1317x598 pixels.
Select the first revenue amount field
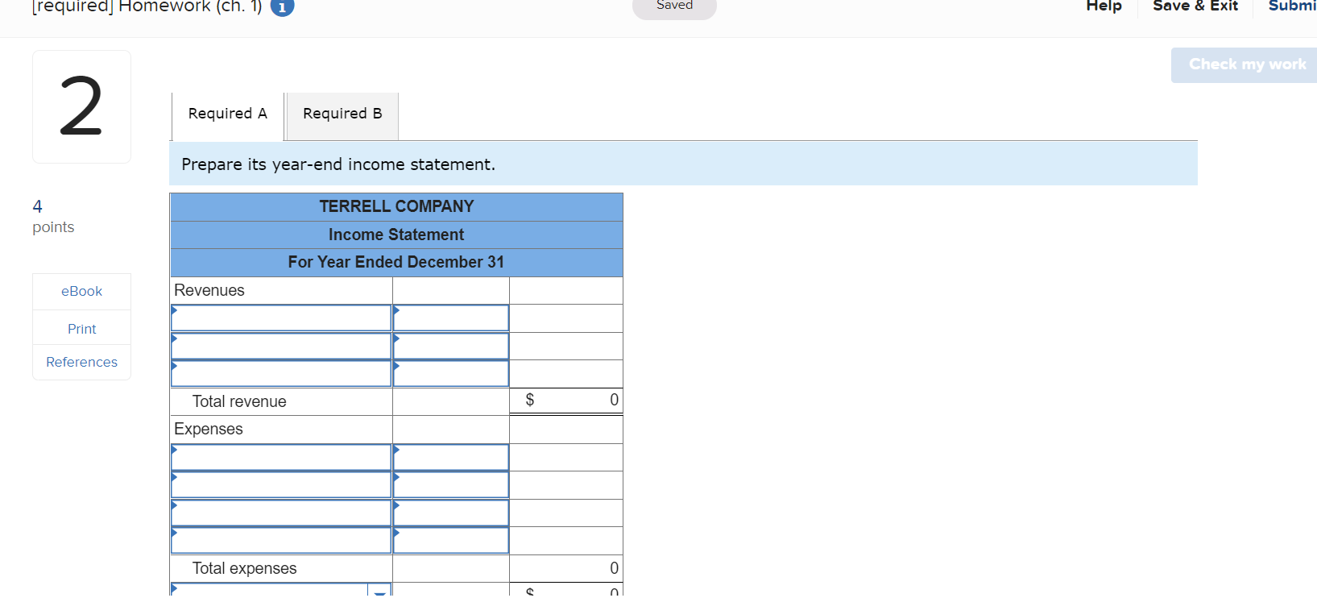tap(451, 318)
